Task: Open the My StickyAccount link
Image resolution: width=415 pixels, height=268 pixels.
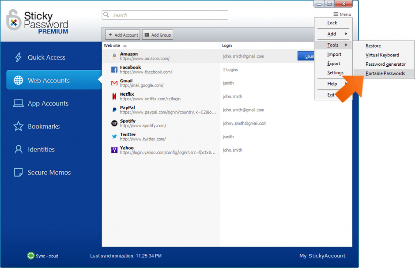Action: pyautogui.click(x=322, y=256)
